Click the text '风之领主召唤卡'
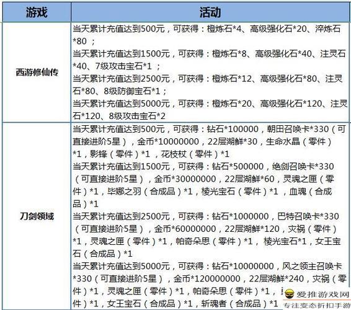This screenshot has width=351, height=310. click(312, 266)
